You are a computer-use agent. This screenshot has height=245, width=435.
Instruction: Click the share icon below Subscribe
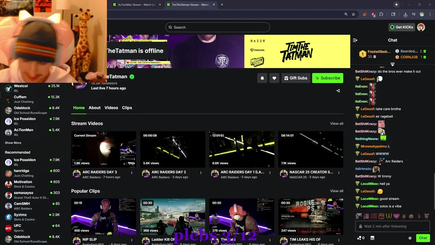pos(338,91)
